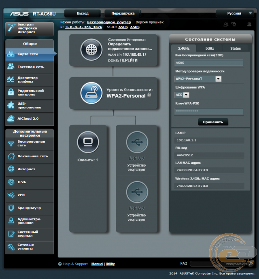Image resolution: width=259 pixels, height=279 pixels.
Task: Click the PIN code value 44628512
Action: (x=185, y=155)
